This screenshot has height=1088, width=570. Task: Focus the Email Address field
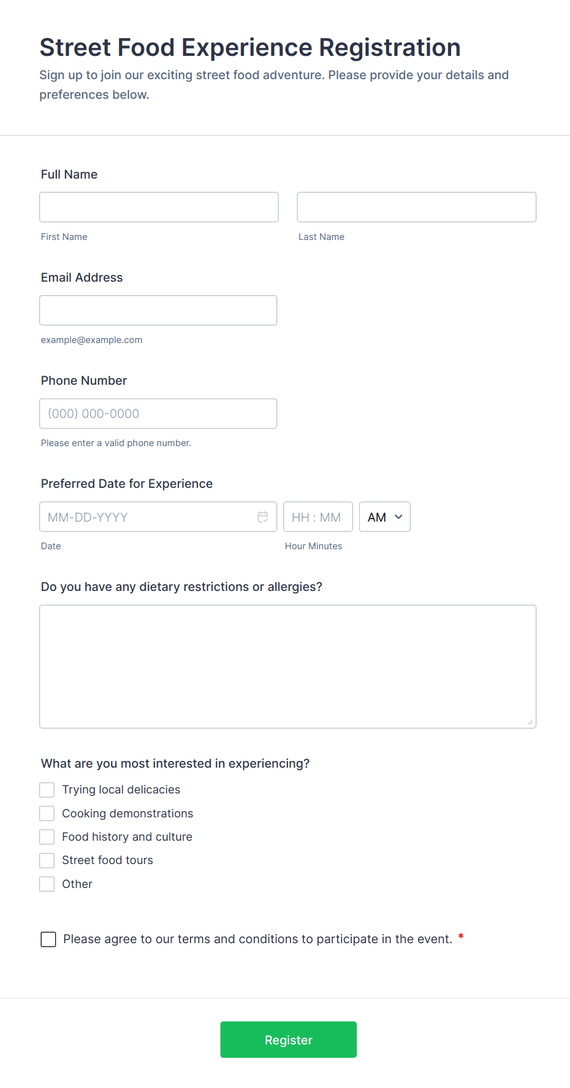click(158, 311)
